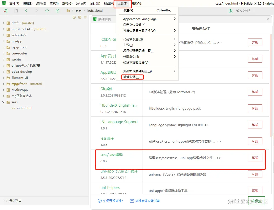The height and width of the screenshot is (210, 274).
Task: Expand the closed projects section
Action: point(4,200)
